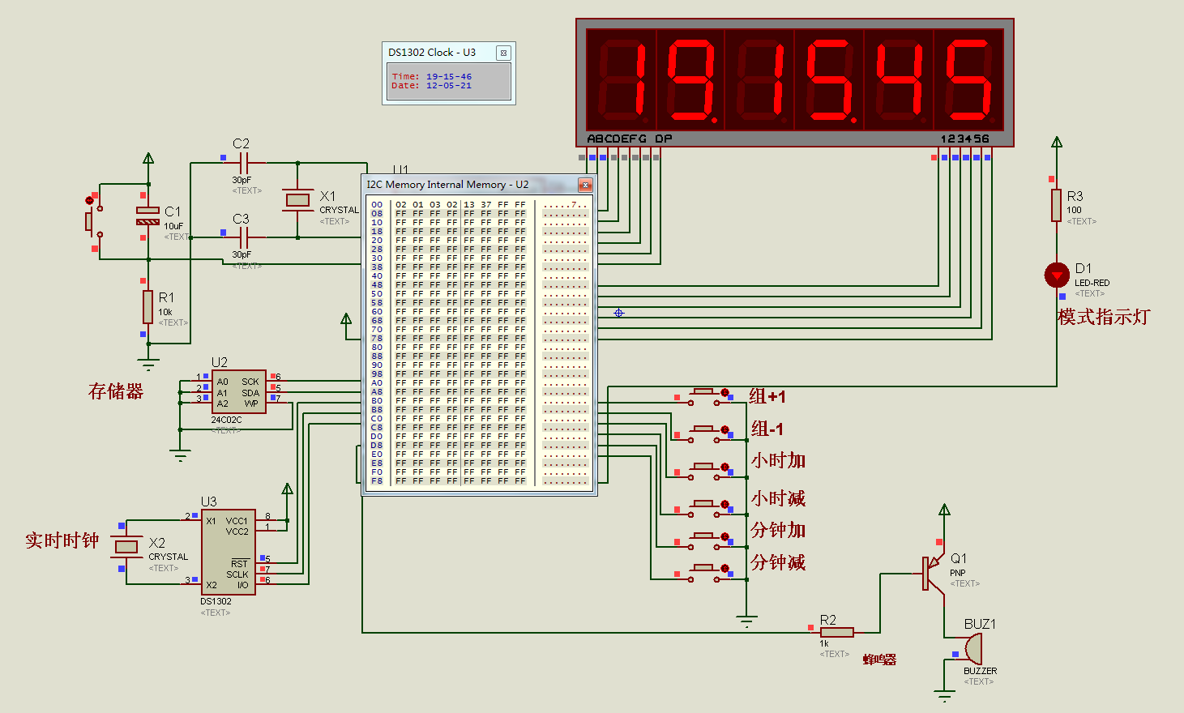Select the power terminal above R3

pyautogui.click(x=1057, y=143)
